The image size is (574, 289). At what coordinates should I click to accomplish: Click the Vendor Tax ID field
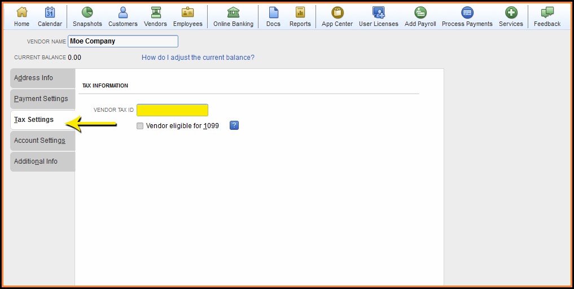[x=172, y=110]
